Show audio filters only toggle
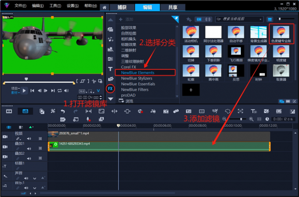This screenshot has width=299, height=197. [x=208, y=19]
